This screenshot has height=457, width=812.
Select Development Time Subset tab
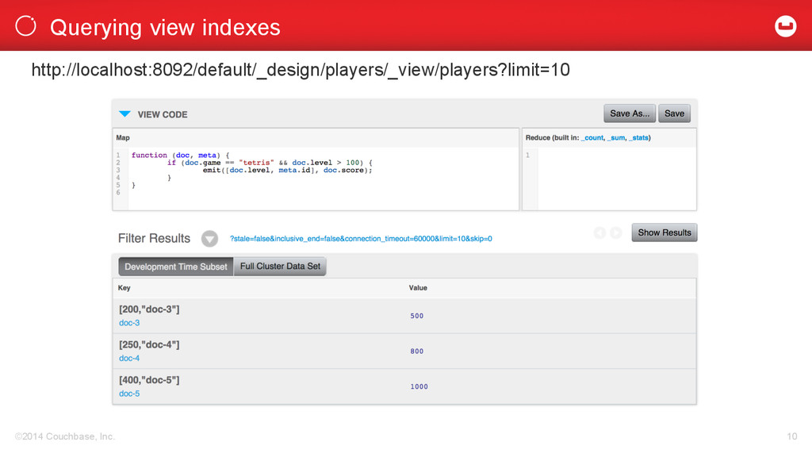click(x=176, y=267)
